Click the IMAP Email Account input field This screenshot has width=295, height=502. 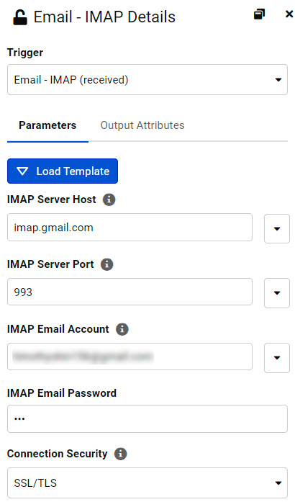(130, 357)
